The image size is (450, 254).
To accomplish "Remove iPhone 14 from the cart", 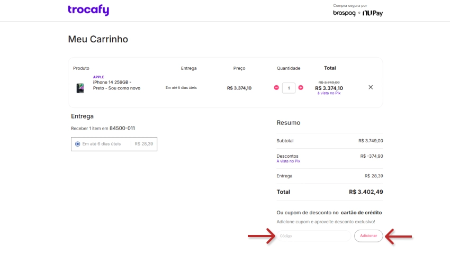I will pyautogui.click(x=371, y=87).
